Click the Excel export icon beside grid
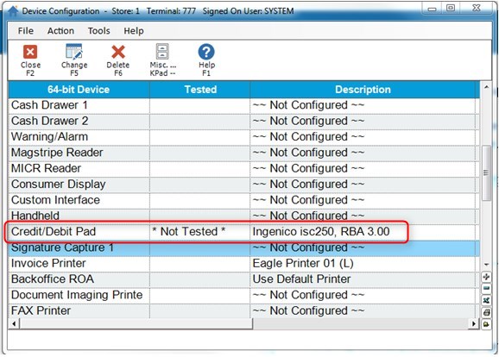 (486, 300)
